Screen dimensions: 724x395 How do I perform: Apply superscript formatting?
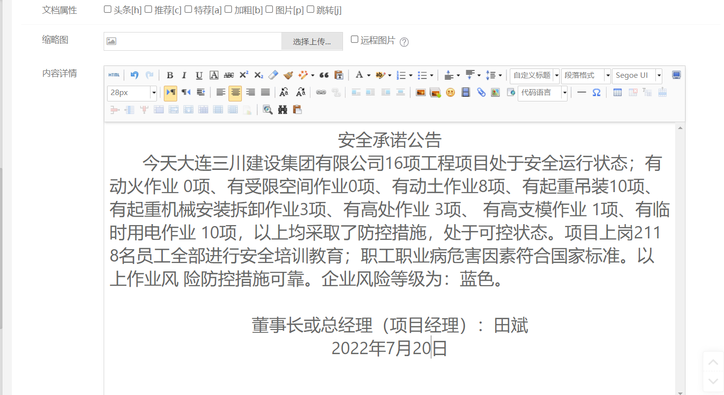(x=244, y=75)
